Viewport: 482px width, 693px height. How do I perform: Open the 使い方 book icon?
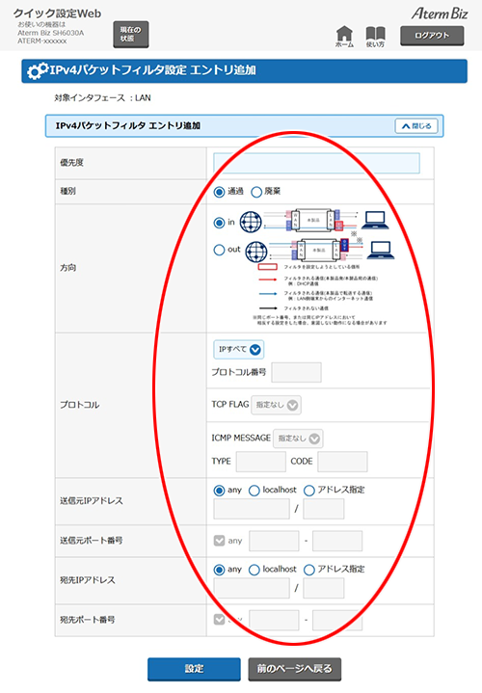pyautogui.click(x=375, y=37)
